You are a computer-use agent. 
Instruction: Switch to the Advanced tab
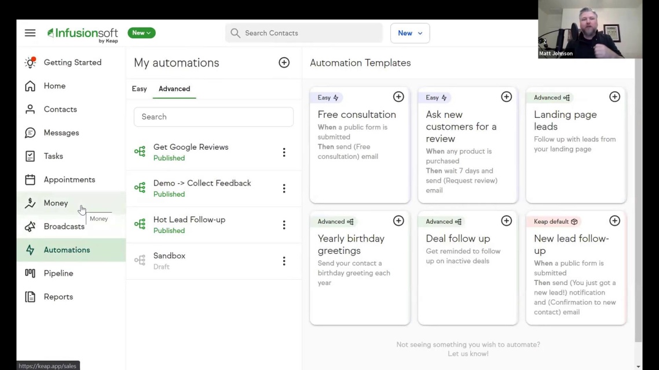(x=174, y=89)
